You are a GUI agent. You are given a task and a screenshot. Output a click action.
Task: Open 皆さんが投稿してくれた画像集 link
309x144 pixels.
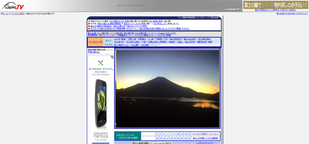pyautogui.click(x=205, y=138)
